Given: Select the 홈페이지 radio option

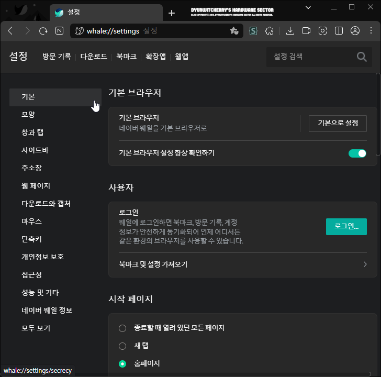Looking at the screenshot, I should pos(122,364).
